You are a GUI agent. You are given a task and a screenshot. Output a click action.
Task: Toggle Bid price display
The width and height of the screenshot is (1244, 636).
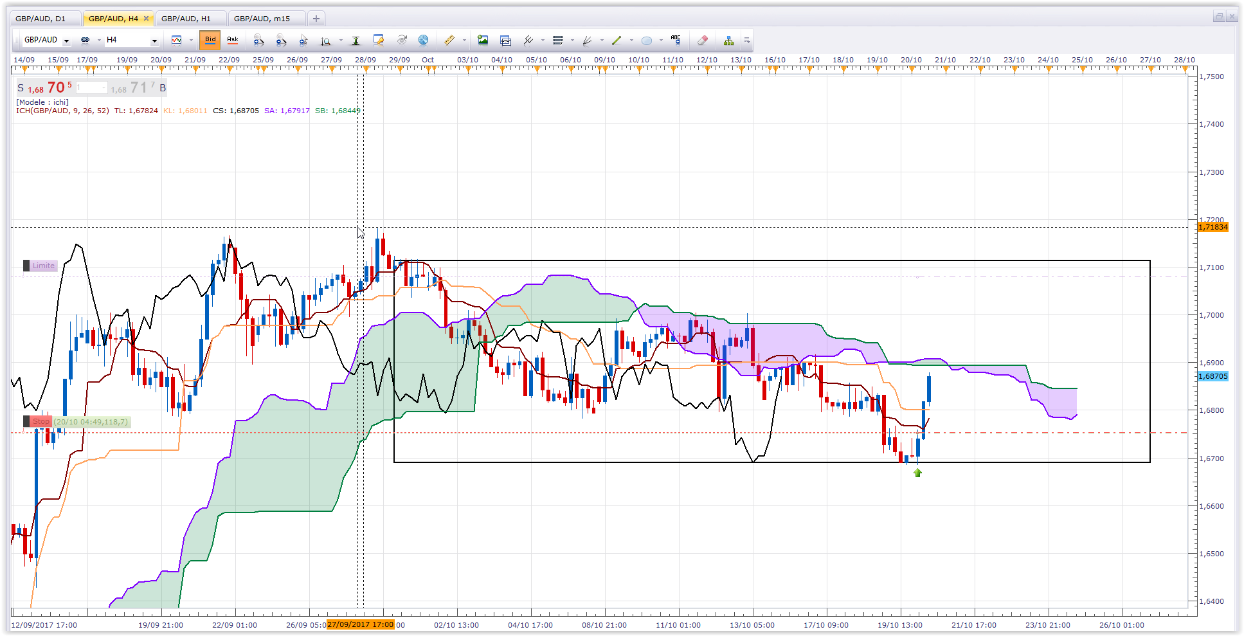210,40
